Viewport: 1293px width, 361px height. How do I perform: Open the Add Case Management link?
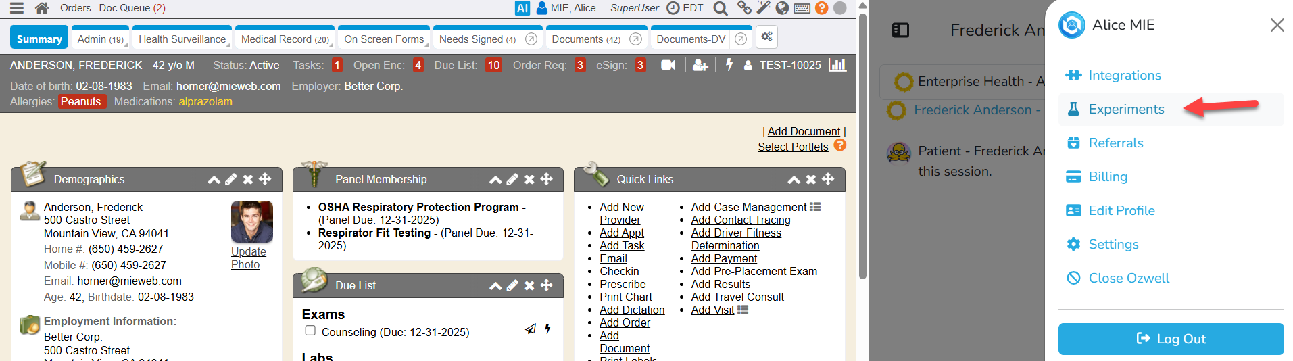coord(748,207)
